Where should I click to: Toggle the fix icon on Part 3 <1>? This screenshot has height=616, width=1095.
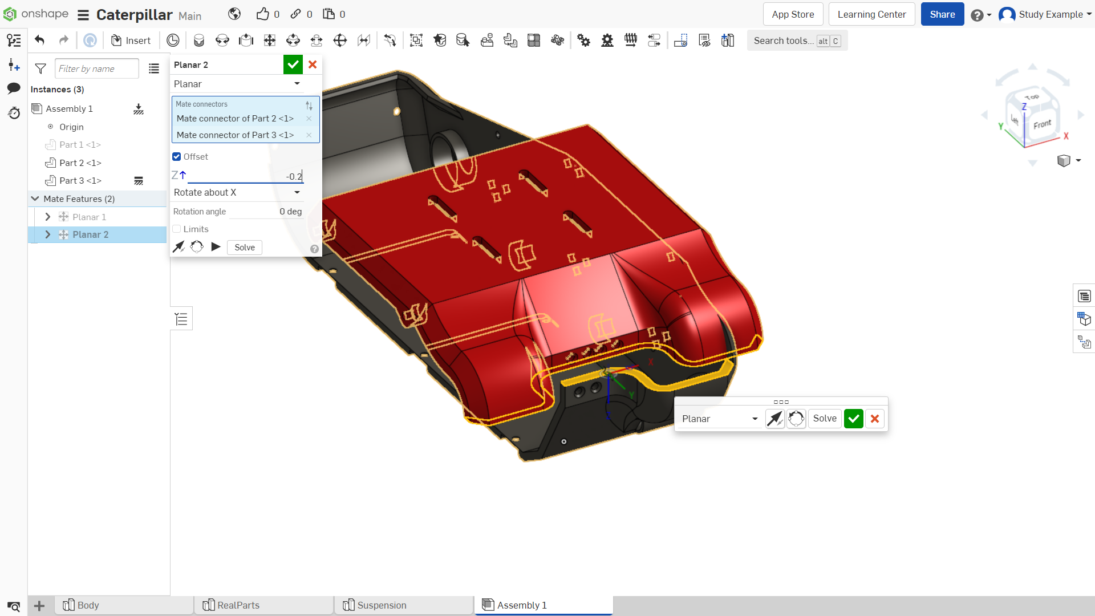[x=139, y=181]
